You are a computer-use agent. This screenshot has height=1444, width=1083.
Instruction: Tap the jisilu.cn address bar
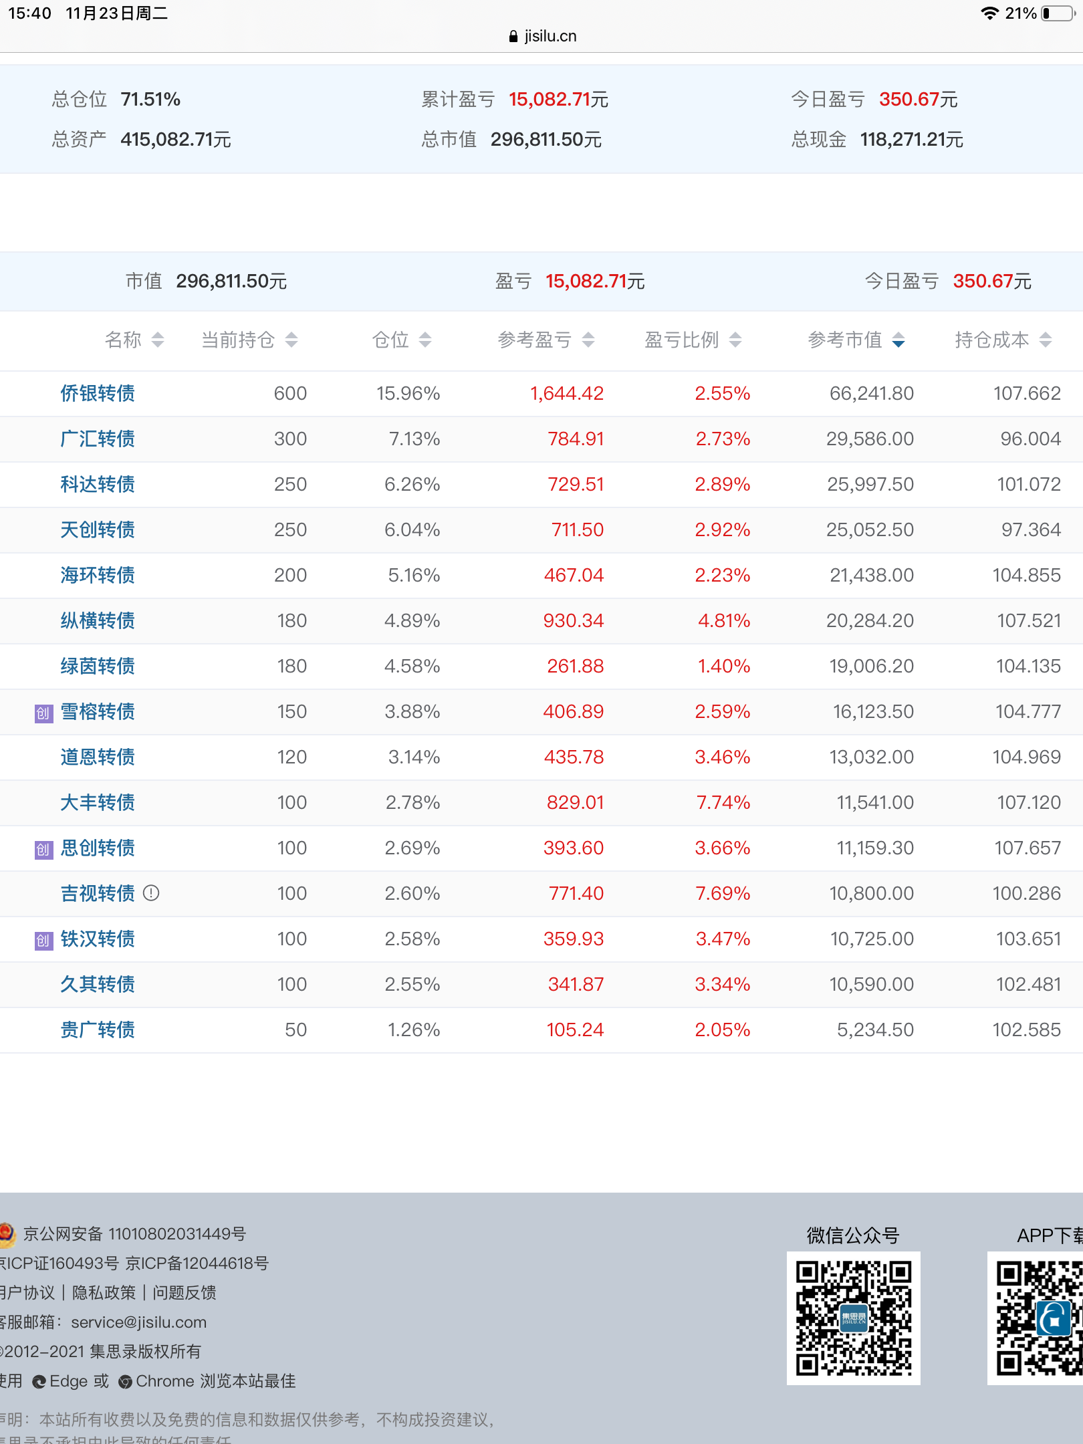541,36
